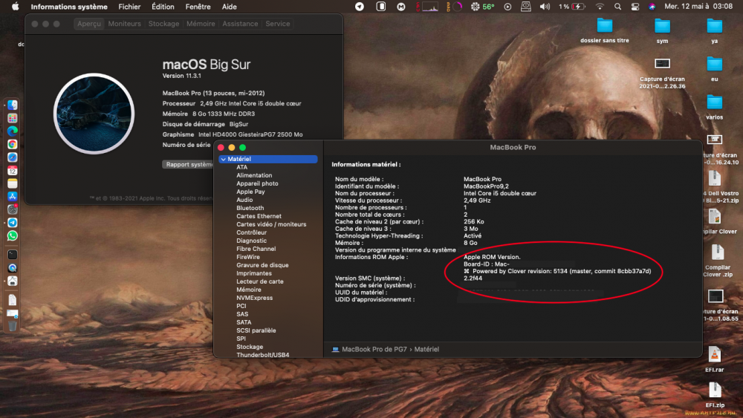Image resolution: width=743 pixels, height=418 pixels.
Task: Activate Siri from the menu bar
Action: (652, 7)
